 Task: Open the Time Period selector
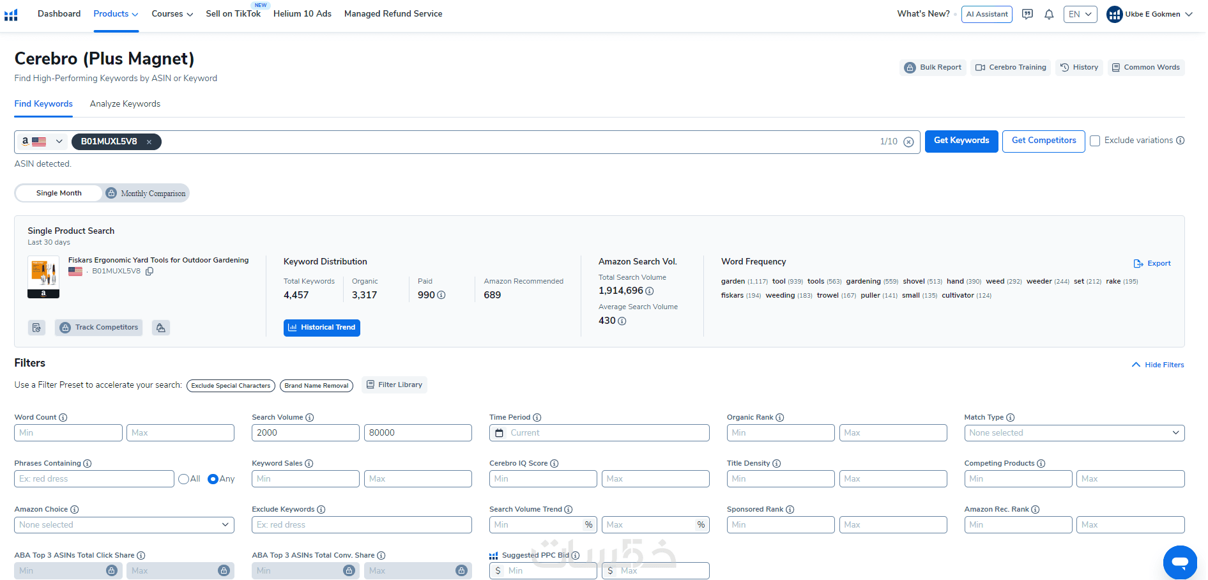599,433
